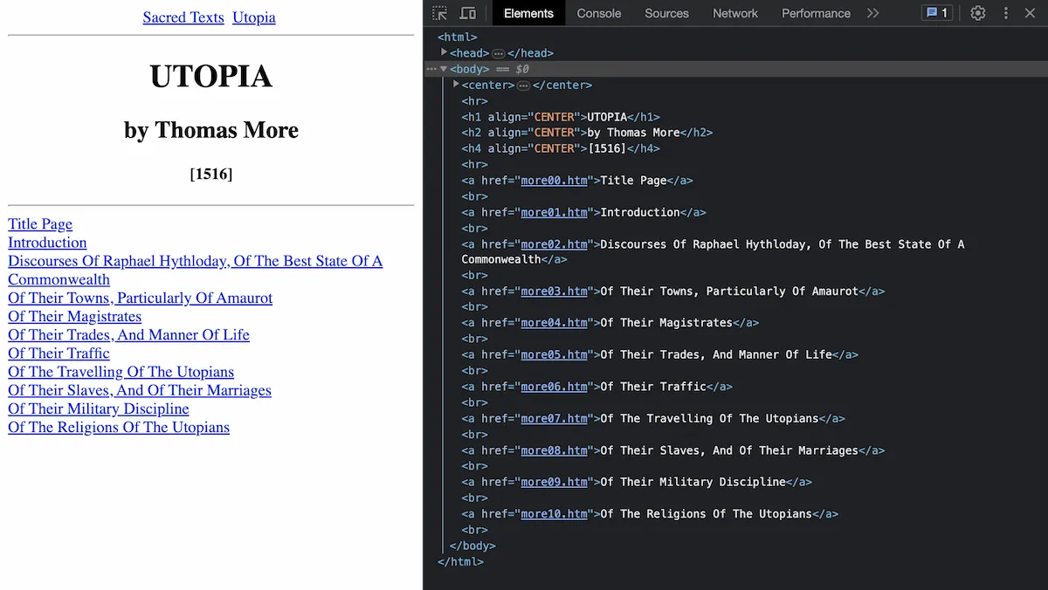Open Of The Religions Of The Utopians
Image resolution: width=1048 pixels, height=590 pixels.
point(119,427)
